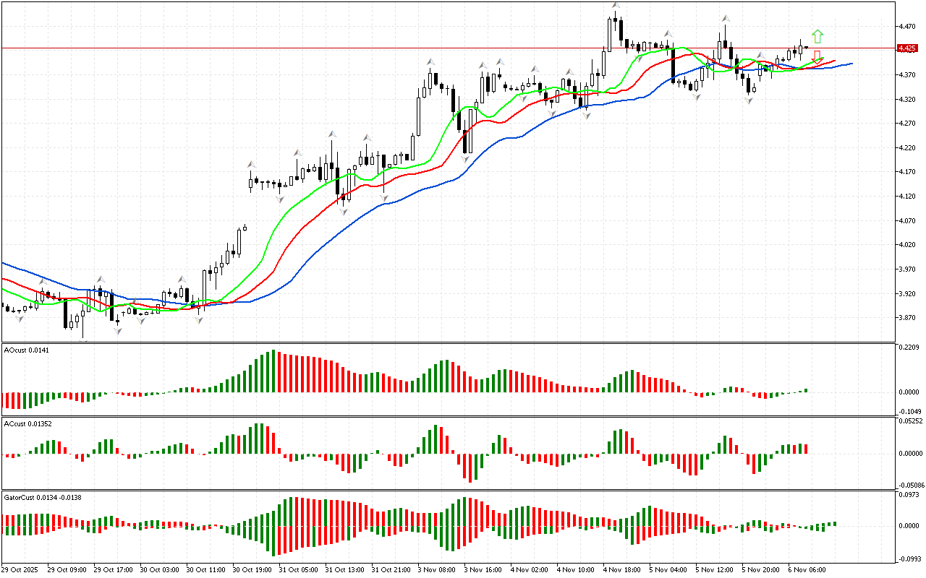
Task: Click the red 4.425 price tag
Action: pos(906,48)
